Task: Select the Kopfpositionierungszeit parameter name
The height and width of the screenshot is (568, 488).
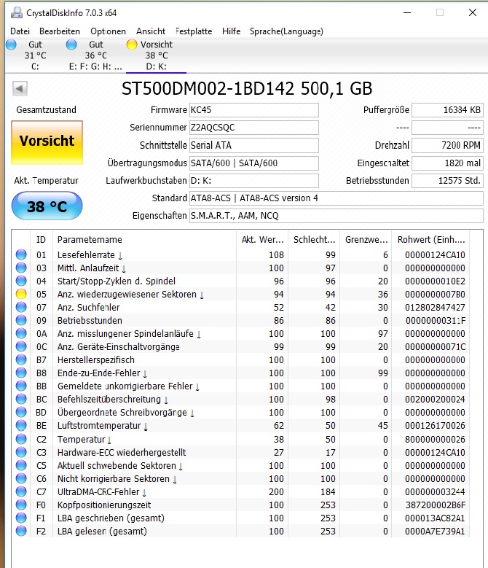Action: tap(104, 505)
